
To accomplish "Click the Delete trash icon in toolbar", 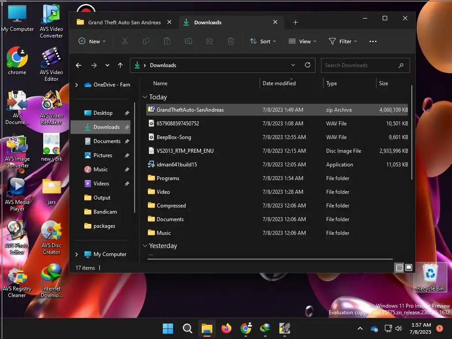I will [x=231, y=41].
